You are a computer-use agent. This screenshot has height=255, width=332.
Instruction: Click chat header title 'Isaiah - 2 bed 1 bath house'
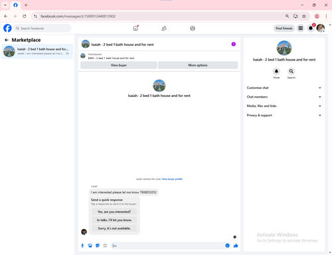pyautogui.click(x=122, y=44)
